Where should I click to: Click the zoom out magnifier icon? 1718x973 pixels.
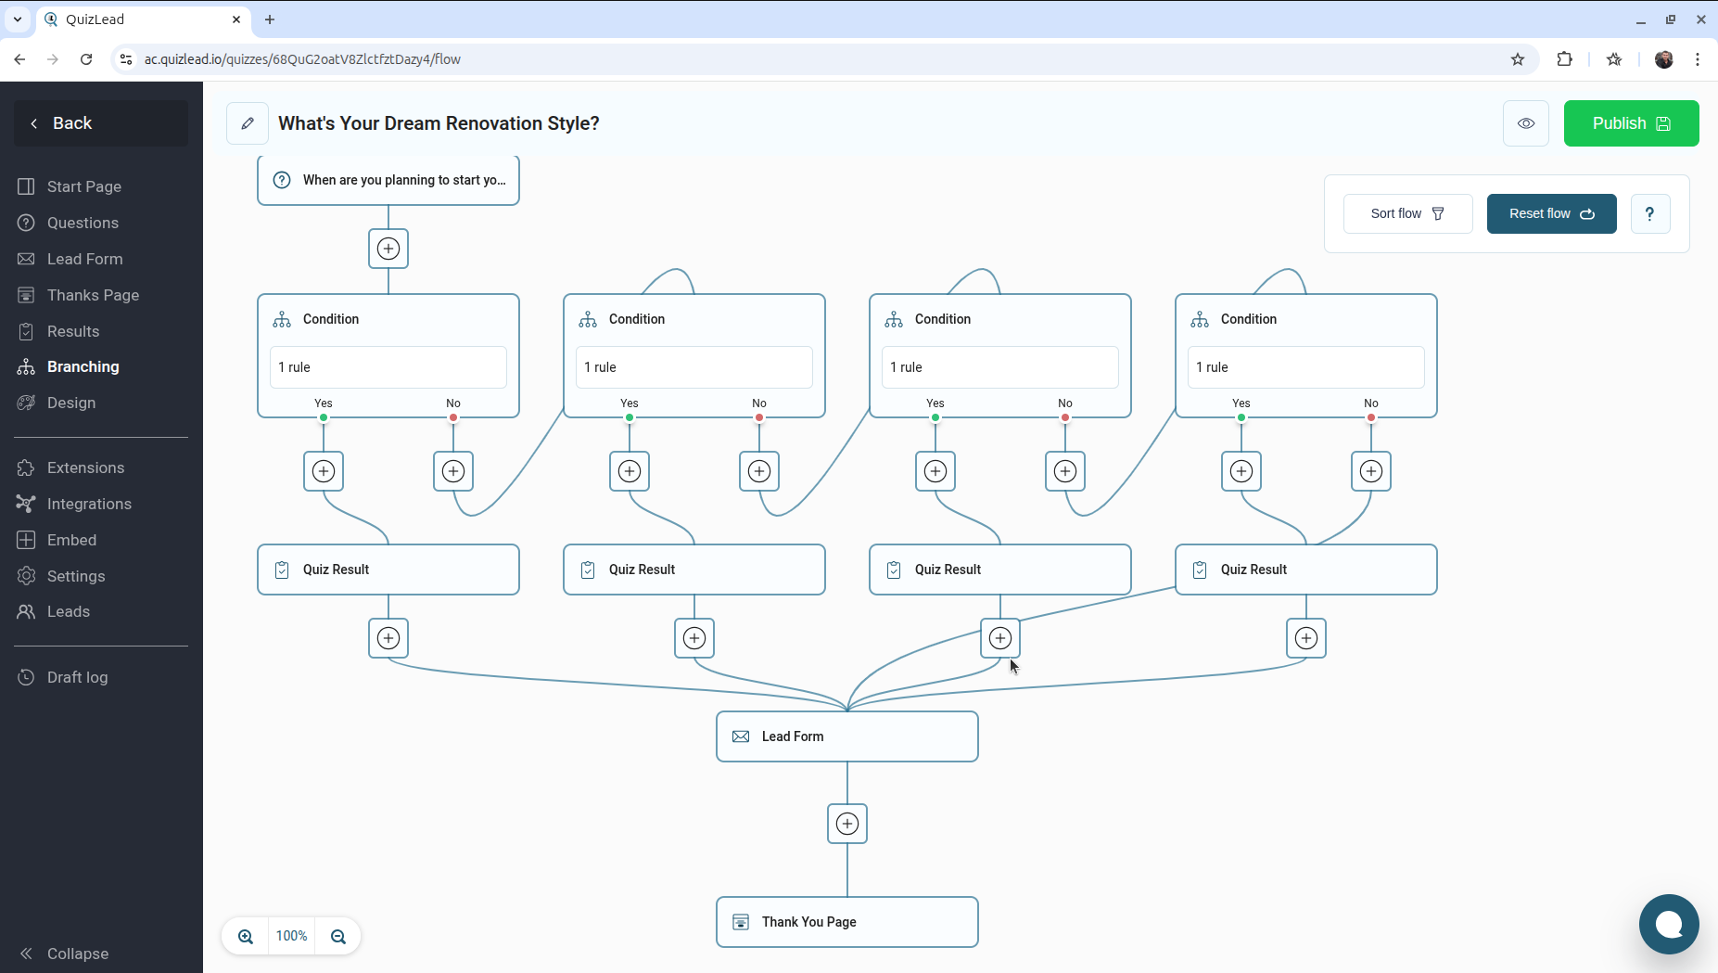coord(338,936)
